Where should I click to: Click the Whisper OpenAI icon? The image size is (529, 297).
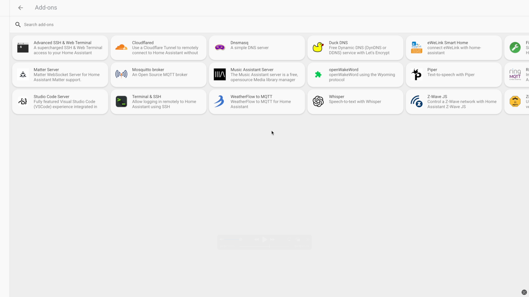318,101
